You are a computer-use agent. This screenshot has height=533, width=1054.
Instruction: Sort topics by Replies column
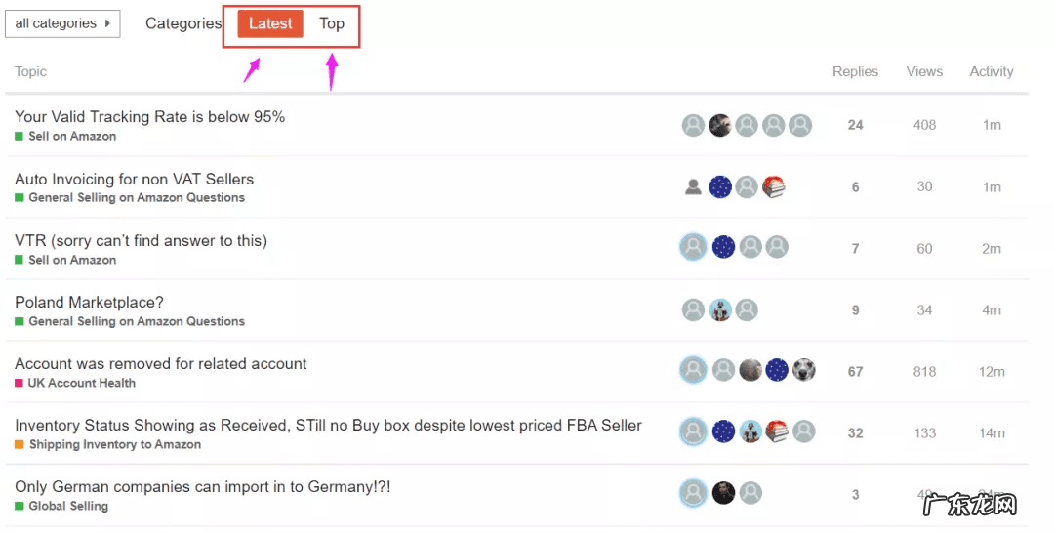click(855, 71)
